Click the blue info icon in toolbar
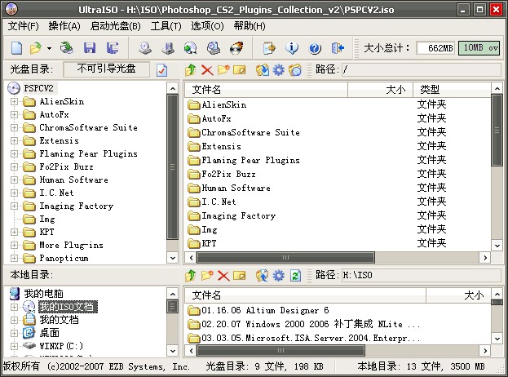 [x=293, y=49]
